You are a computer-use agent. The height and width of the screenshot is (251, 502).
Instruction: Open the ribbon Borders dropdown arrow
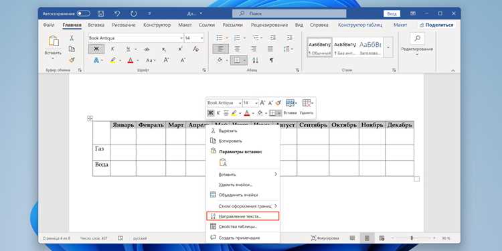tap(244, 60)
